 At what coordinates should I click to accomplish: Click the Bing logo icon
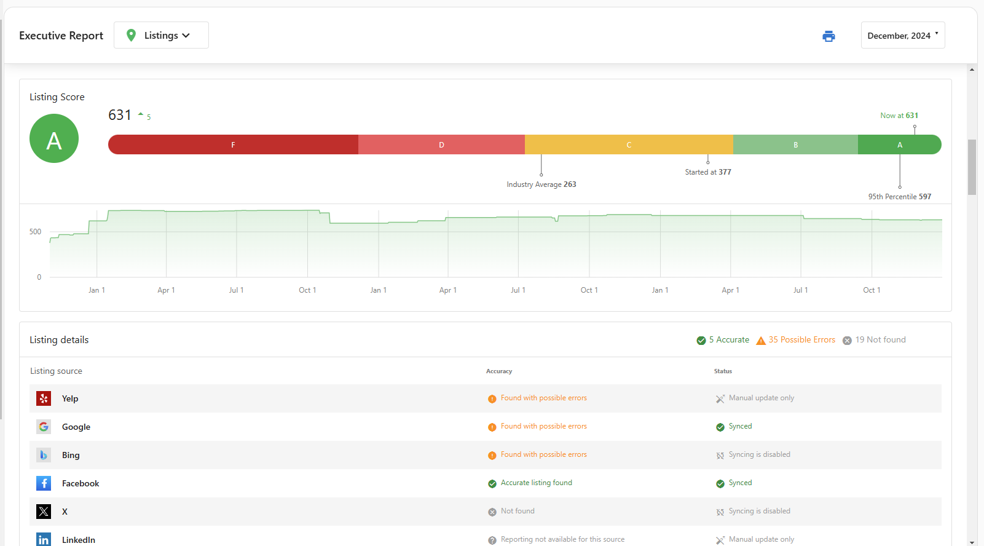[x=44, y=455]
